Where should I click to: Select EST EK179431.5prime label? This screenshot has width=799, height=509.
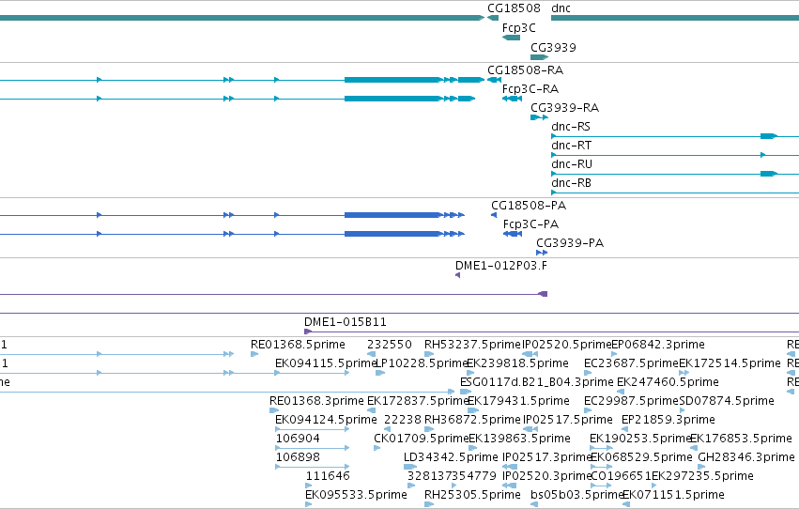[518, 402]
